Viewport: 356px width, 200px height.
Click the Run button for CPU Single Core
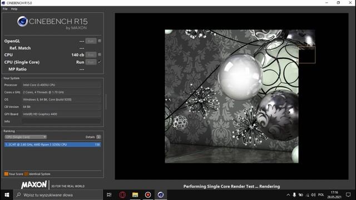pyautogui.click(x=91, y=62)
